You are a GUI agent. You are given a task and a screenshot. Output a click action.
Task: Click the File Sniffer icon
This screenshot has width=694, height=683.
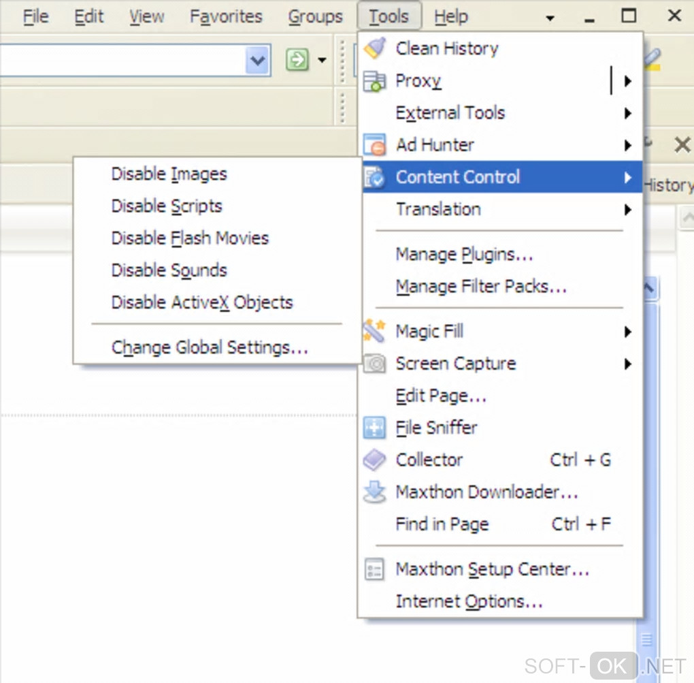click(374, 428)
